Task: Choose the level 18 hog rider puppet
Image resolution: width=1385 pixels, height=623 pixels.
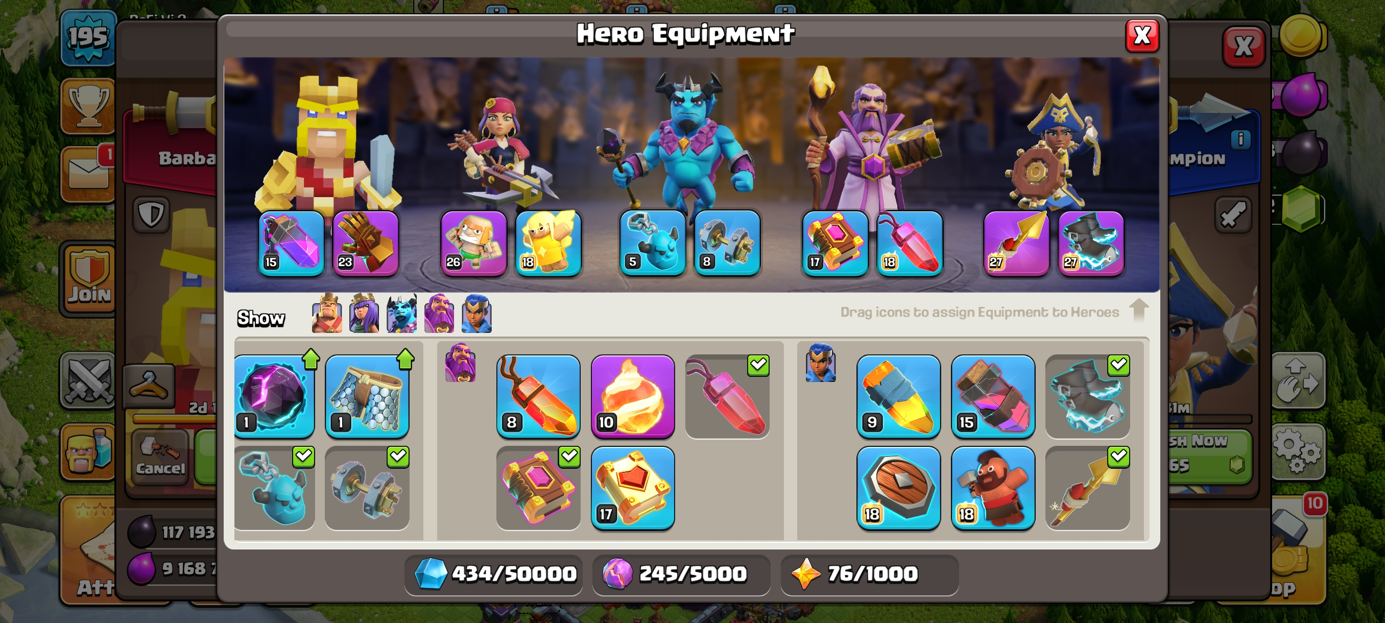Action: 993,488
